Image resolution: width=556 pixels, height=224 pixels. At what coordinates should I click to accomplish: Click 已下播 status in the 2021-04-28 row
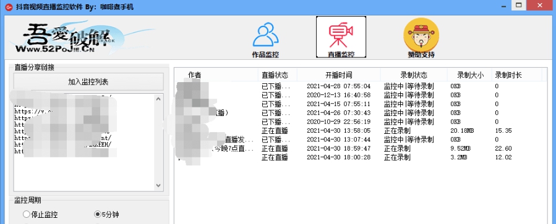pos(276,86)
